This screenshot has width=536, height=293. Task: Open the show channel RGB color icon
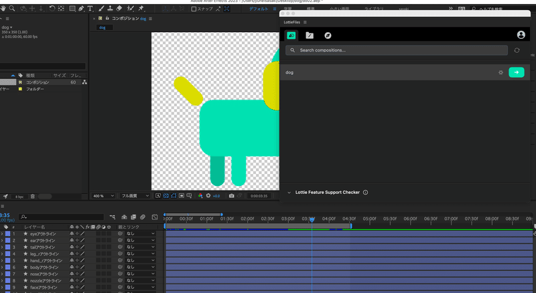click(200, 196)
